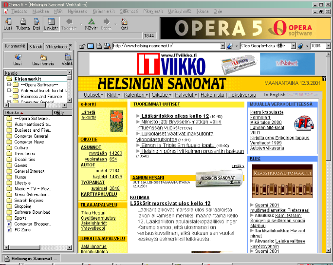The image size is (333, 265).
Task: Click the PC Zone bookmark icon
Action: point(9,230)
